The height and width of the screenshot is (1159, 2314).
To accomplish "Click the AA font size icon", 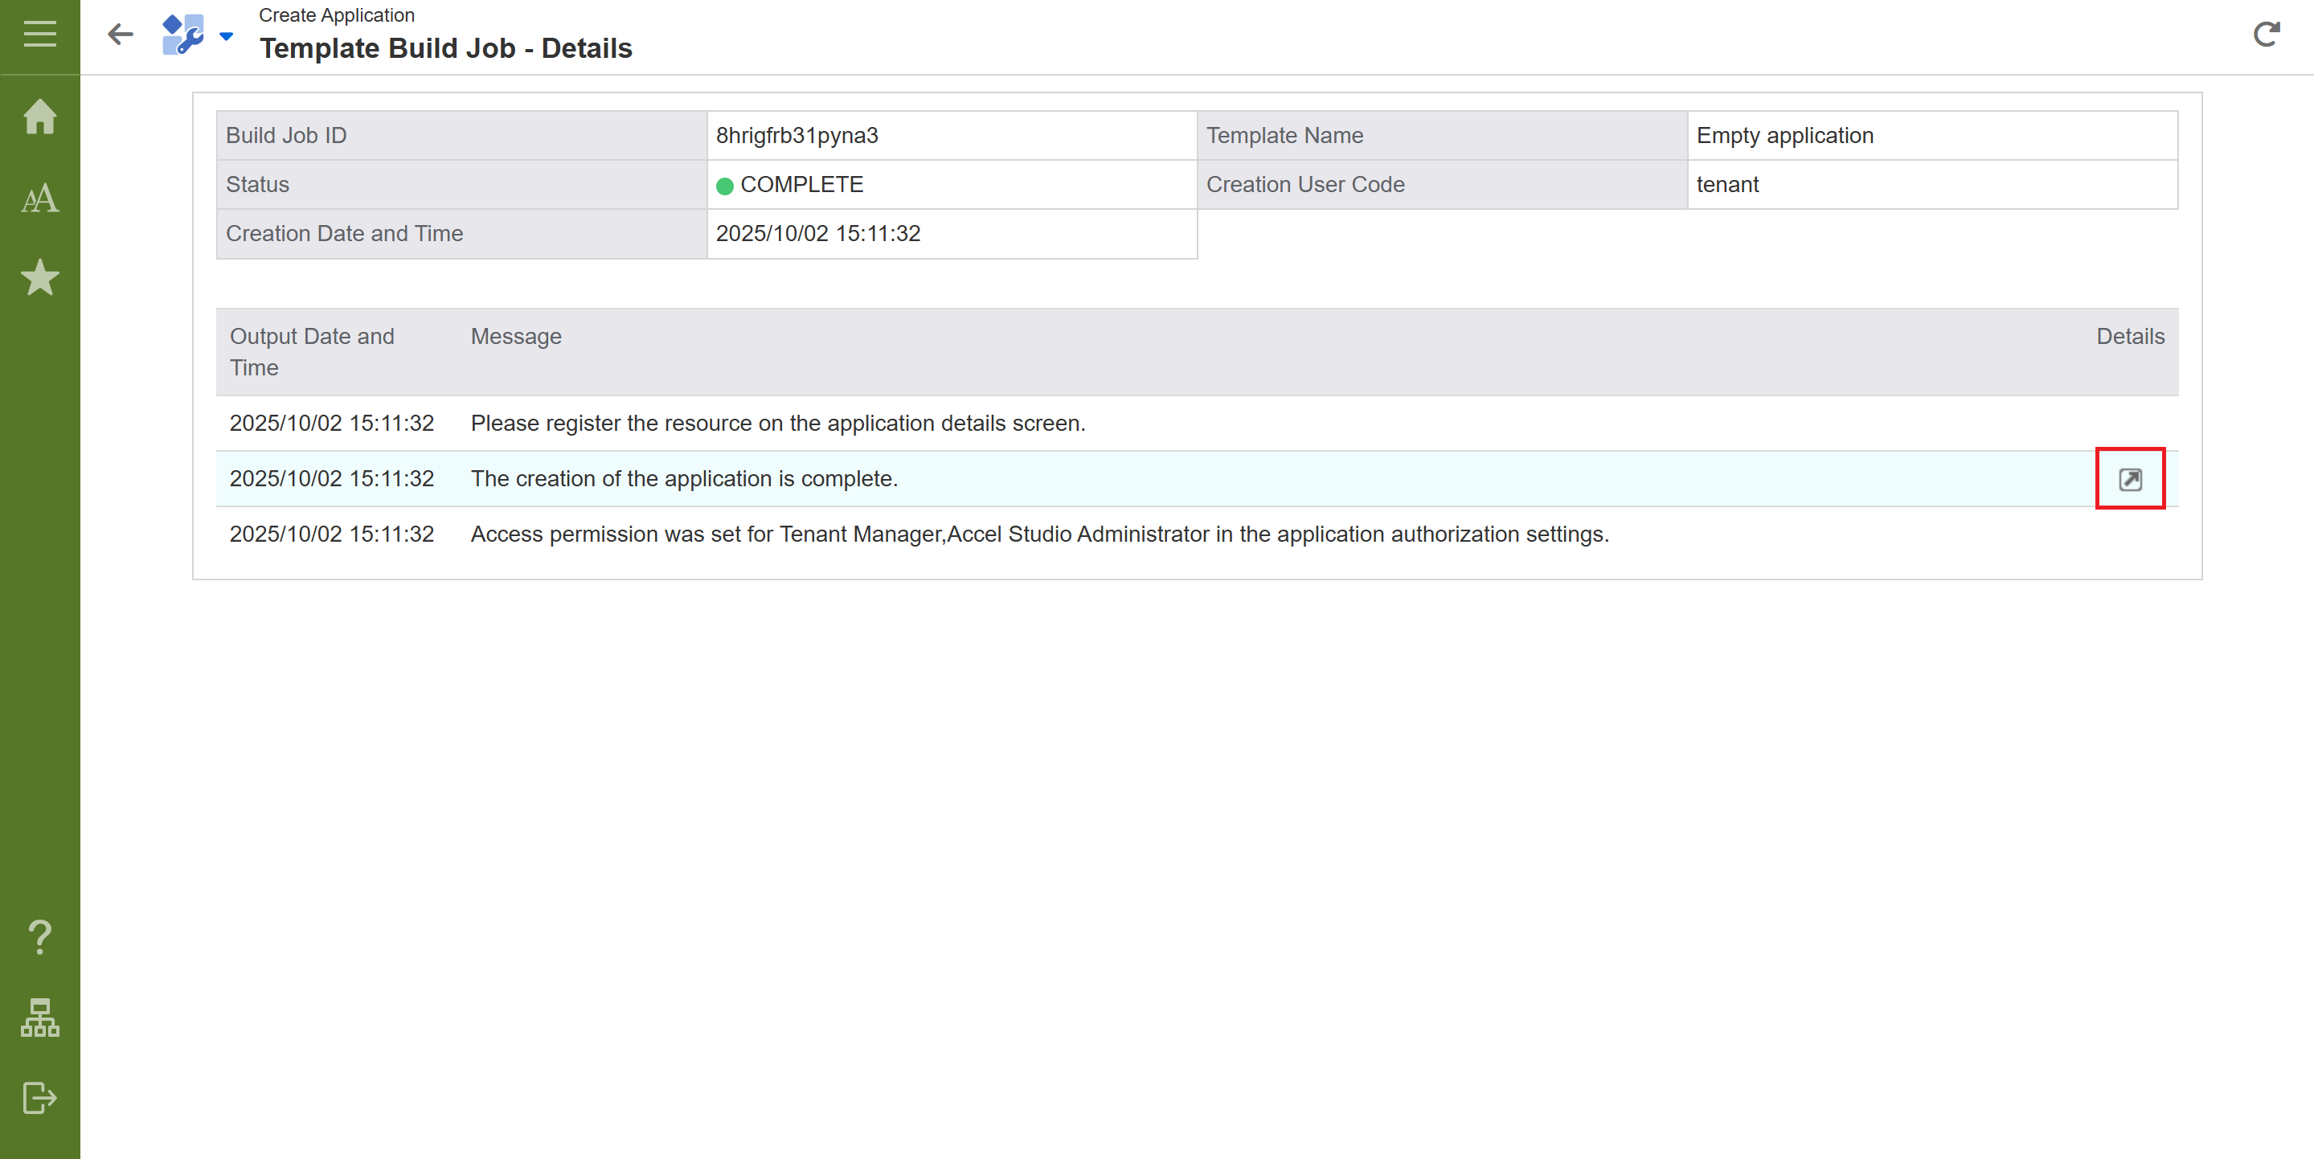I will [x=39, y=199].
